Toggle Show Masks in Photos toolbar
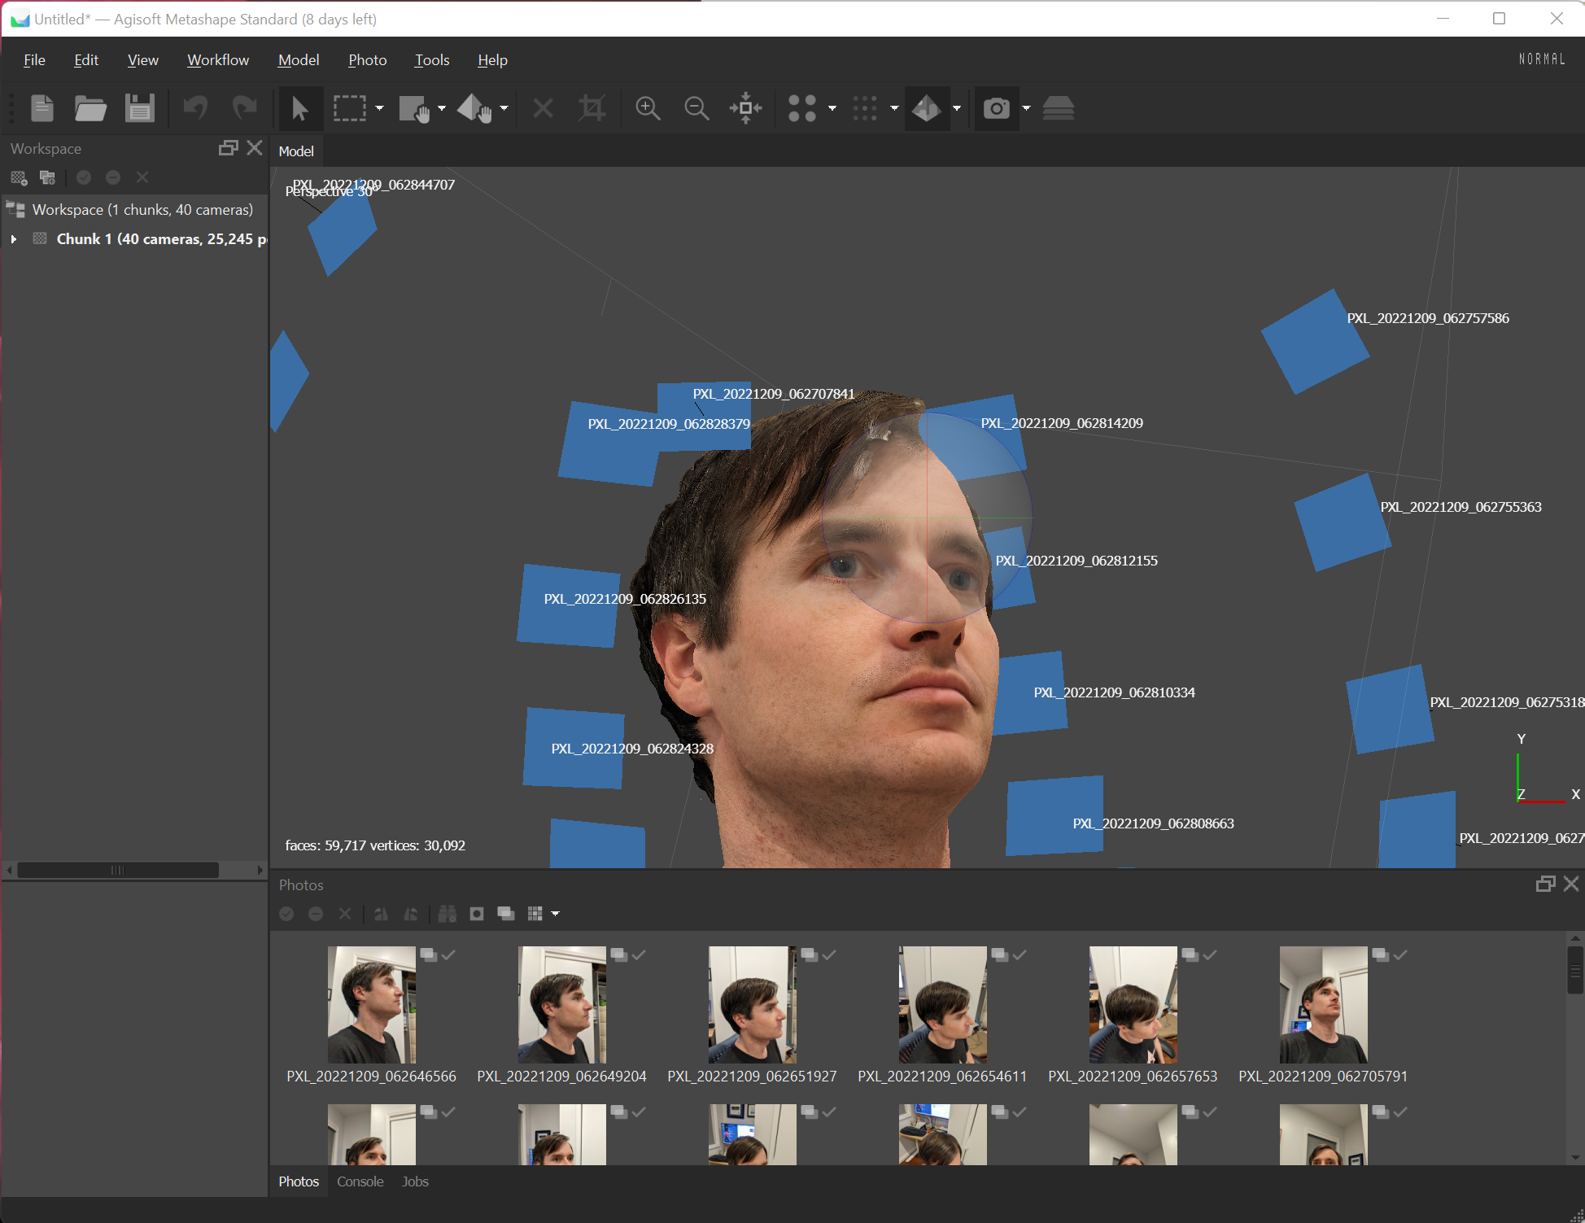The height and width of the screenshot is (1223, 1585). 477,914
